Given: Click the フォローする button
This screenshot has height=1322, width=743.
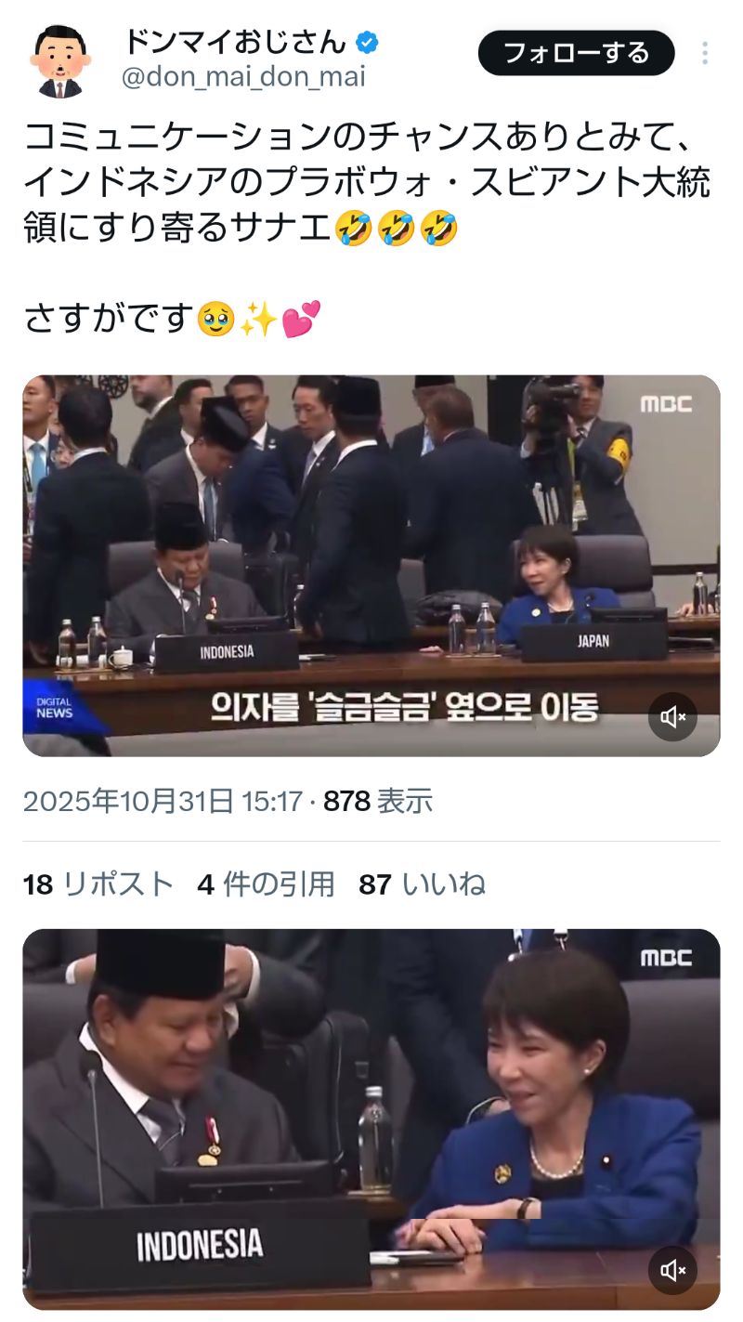Looking at the screenshot, I should (576, 53).
